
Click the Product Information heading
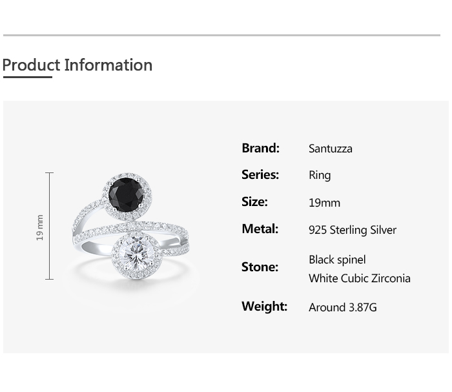pos(77,65)
